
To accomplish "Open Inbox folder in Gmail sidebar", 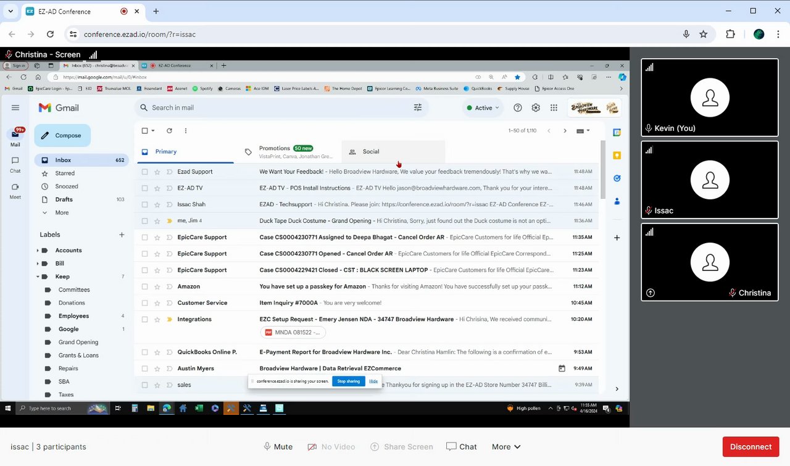I will point(81,160).
